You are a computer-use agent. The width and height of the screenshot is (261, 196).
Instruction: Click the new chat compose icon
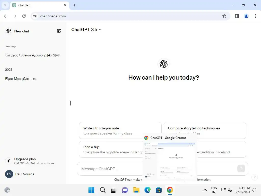(x=59, y=31)
